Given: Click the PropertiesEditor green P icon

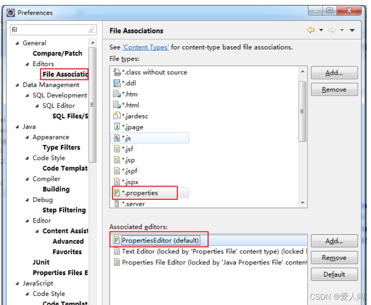Looking at the screenshot, I should point(117,240).
